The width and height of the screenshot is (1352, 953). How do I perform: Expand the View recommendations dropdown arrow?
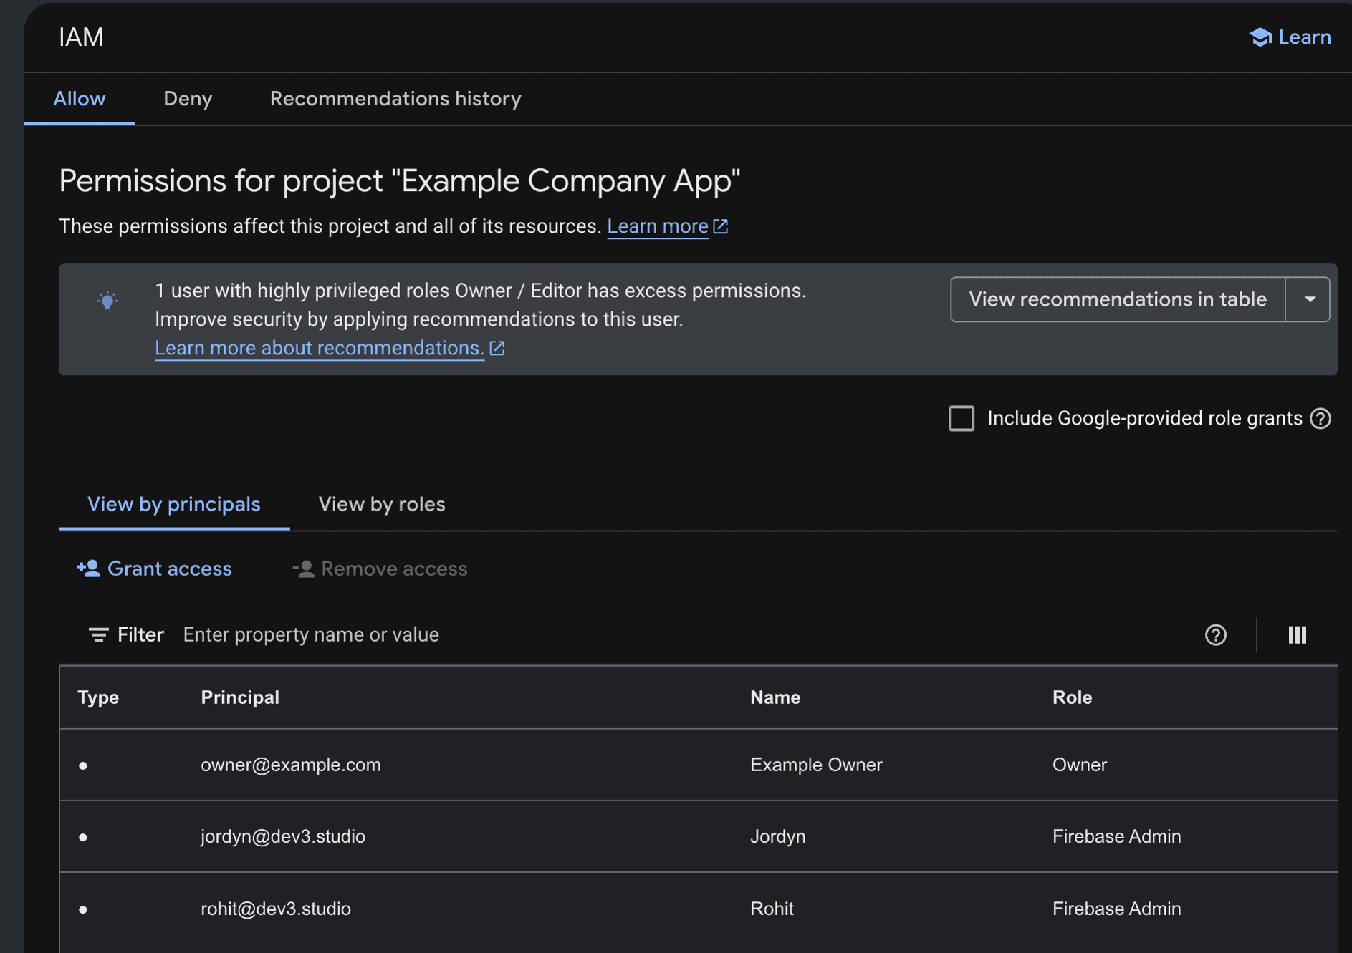point(1309,299)
